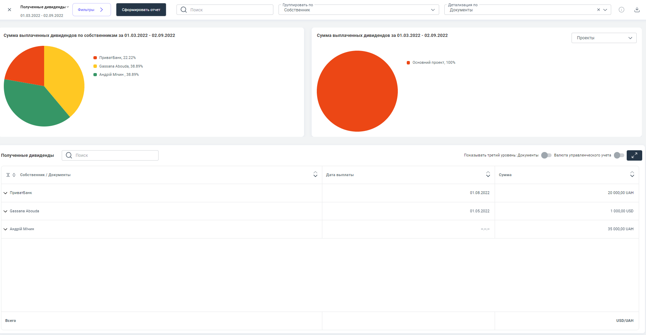This screenshot has height=335, width=646.
Task: Click the info circle icon
Action: click(621, 10)
